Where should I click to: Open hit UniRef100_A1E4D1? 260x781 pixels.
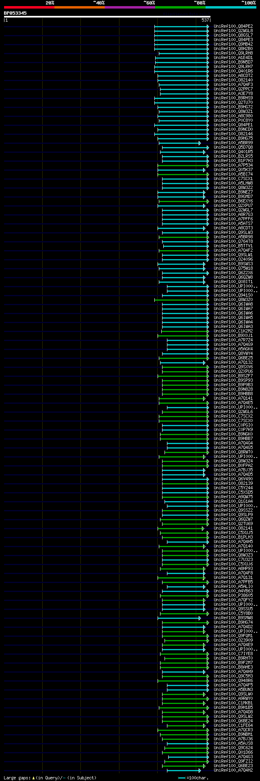pyautogui.click(x=233, y=57)
